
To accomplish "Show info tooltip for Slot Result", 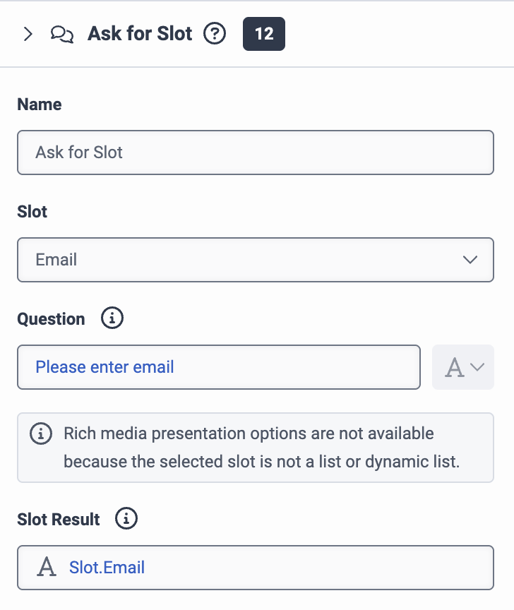I will pos(126,518).
